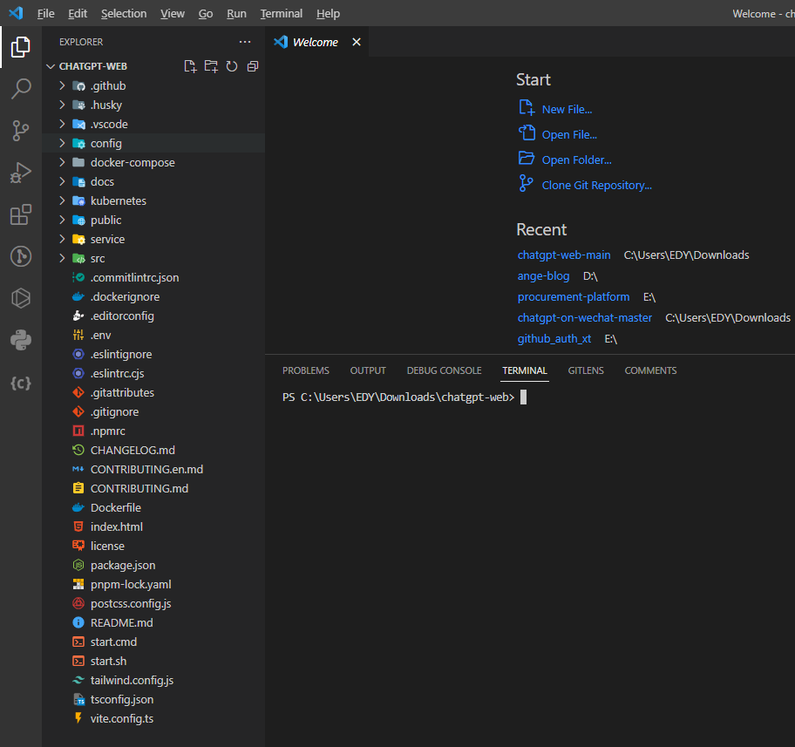Click Clone Git Repository... link
Screen dimensions: 795x747
tap(597, 186)
